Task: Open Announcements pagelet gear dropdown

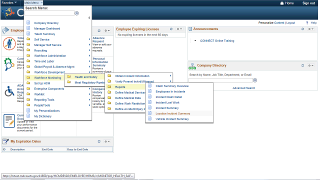Action: [311, 29]
